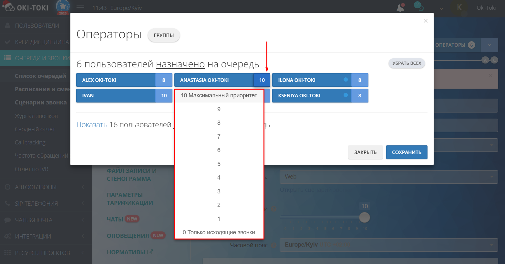Click the chat bubble icon for ЧАТЫ&ПОЧТА
The width and height of the screenshot is (505, 264).
(x=7, y=220)
